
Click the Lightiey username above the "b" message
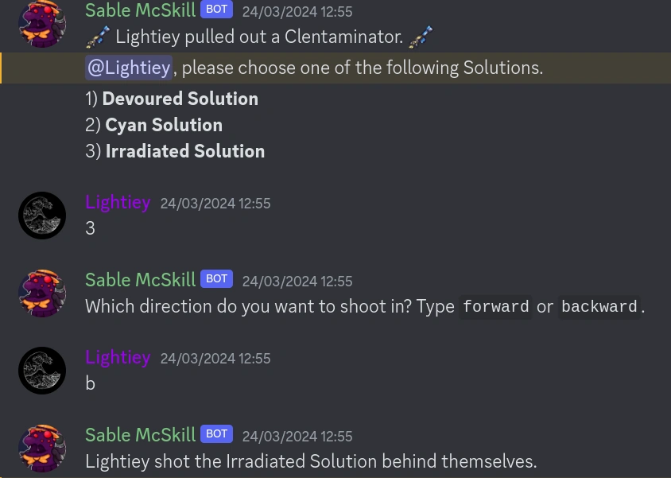point(118,357)
